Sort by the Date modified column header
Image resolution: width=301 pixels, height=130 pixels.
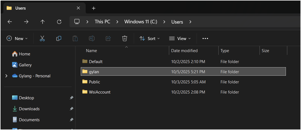184,51
